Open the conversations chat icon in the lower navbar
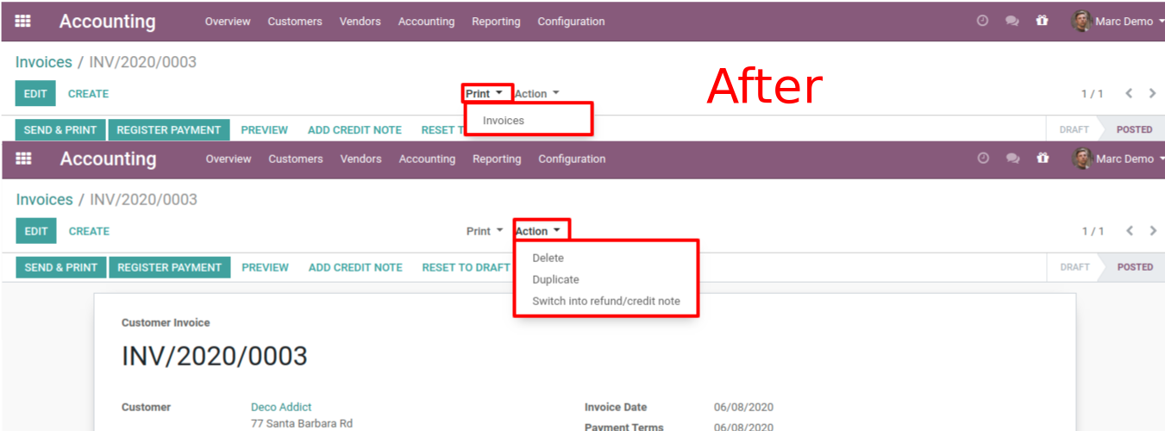The image size is (1165, 431). coord(1013,159)
